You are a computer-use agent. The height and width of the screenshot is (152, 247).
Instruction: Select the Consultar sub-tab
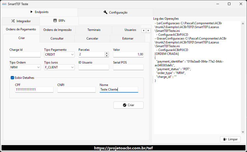click(57, 38)
